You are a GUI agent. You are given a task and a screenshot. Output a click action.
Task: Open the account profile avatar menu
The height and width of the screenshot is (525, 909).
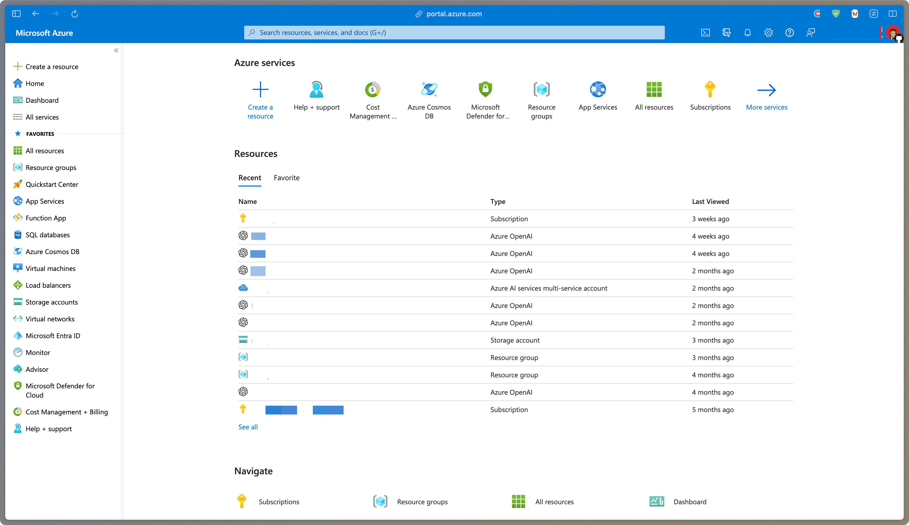[x=893, y=33]
